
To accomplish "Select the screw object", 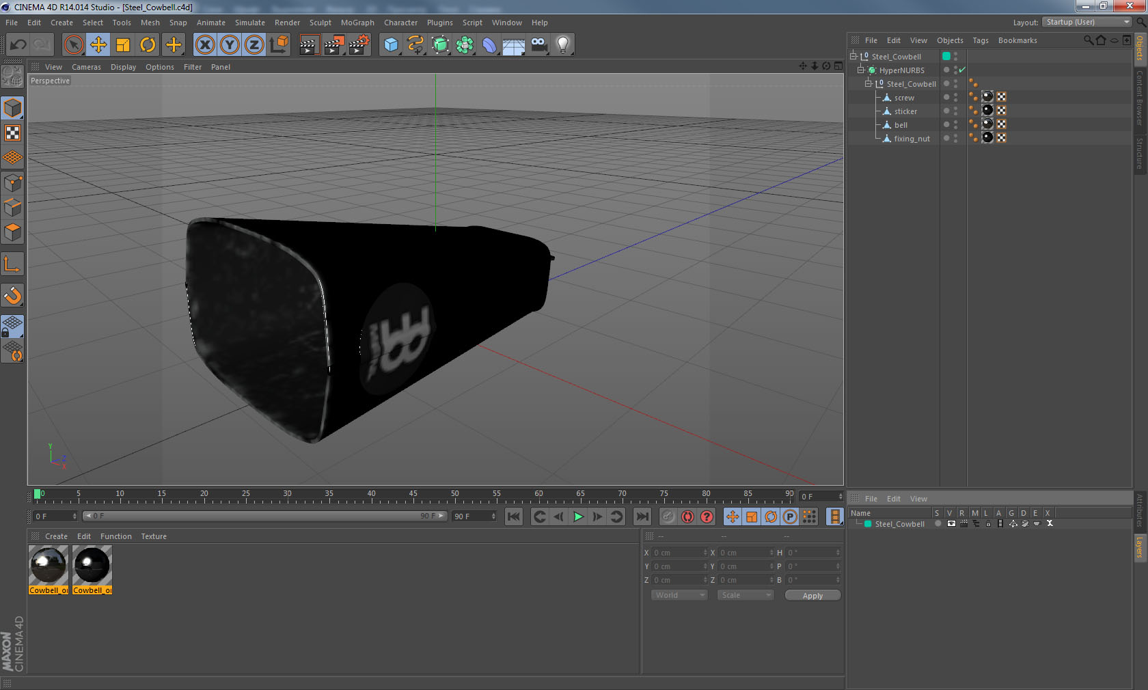I will coord(904,98).
